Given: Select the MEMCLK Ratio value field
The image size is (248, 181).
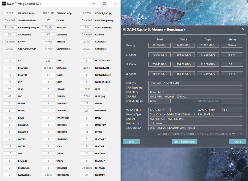Looking at the screenshot, I should point(10,13).
